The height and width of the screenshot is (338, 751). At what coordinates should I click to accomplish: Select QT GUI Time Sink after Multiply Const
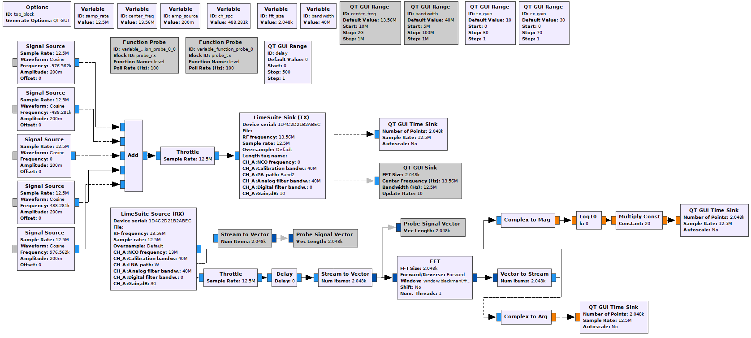click(714, 221)
